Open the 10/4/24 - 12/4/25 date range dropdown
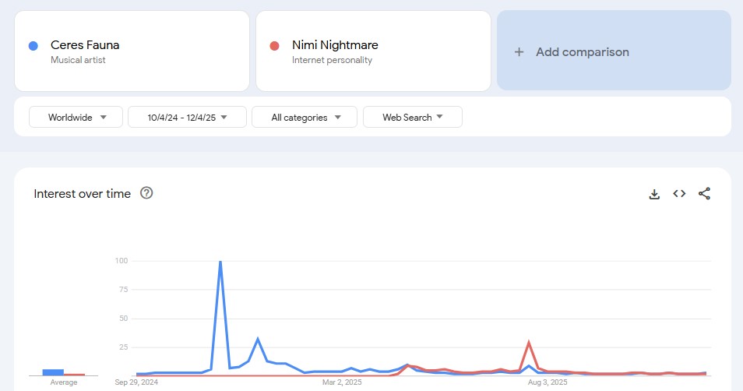 click(187, 117)
